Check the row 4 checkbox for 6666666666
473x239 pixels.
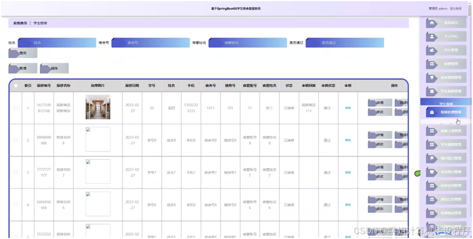pos(16,205)
